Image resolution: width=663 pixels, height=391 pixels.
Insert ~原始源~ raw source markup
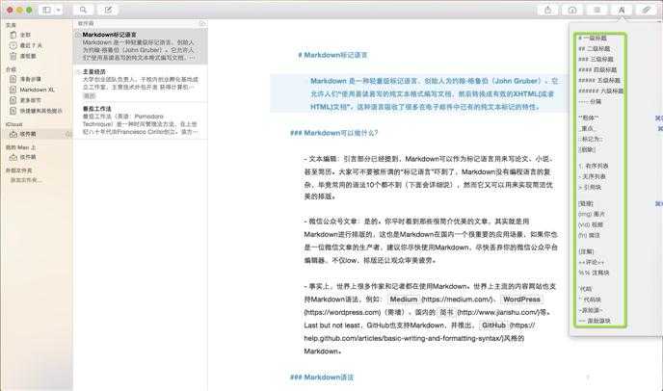[x=590, y=311]
